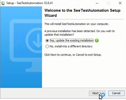Image resolution: width=126 pixels, height=100 pixels.
Task: Click the horizontal separator line under the heading
Action: point(84,19)
